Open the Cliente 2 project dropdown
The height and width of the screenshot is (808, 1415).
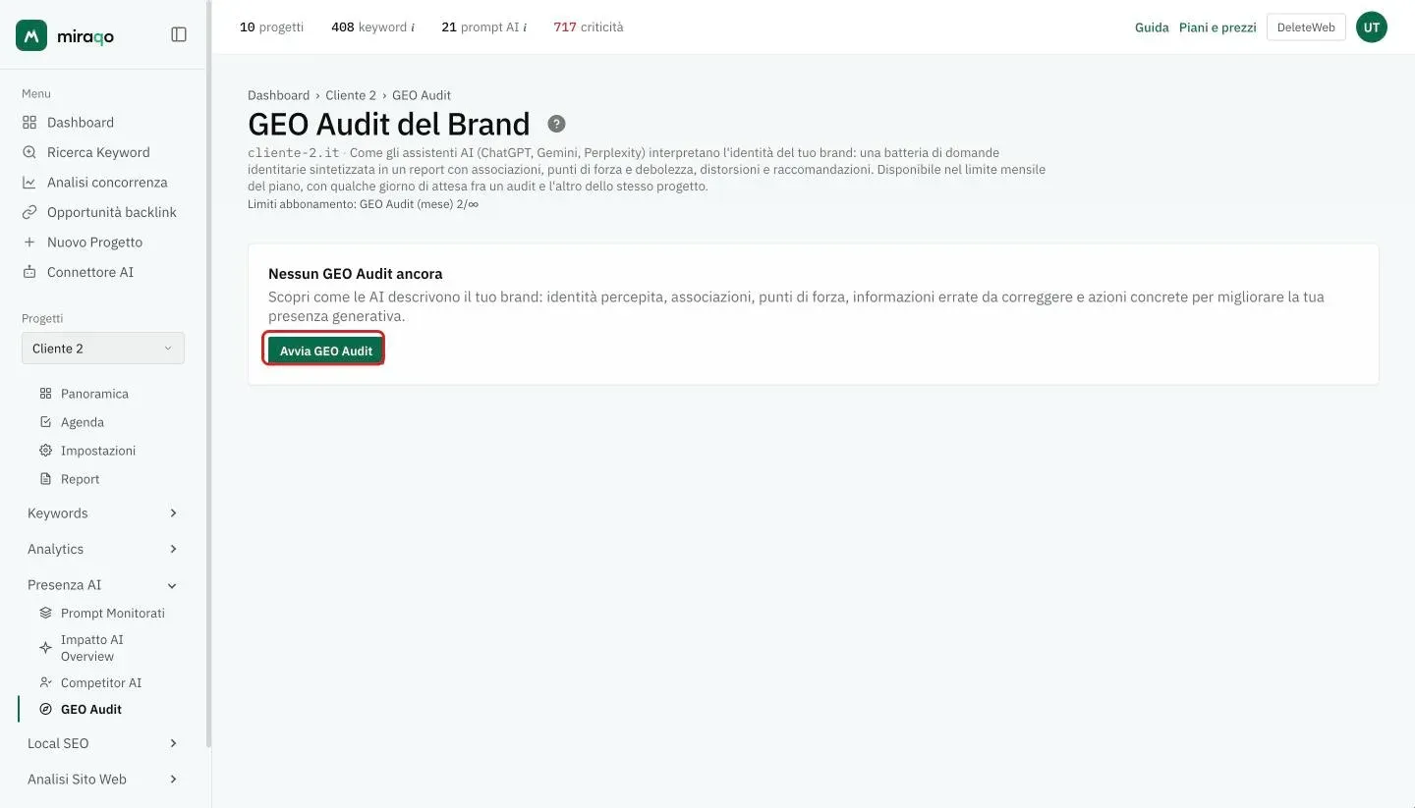(x=103, y=349)
